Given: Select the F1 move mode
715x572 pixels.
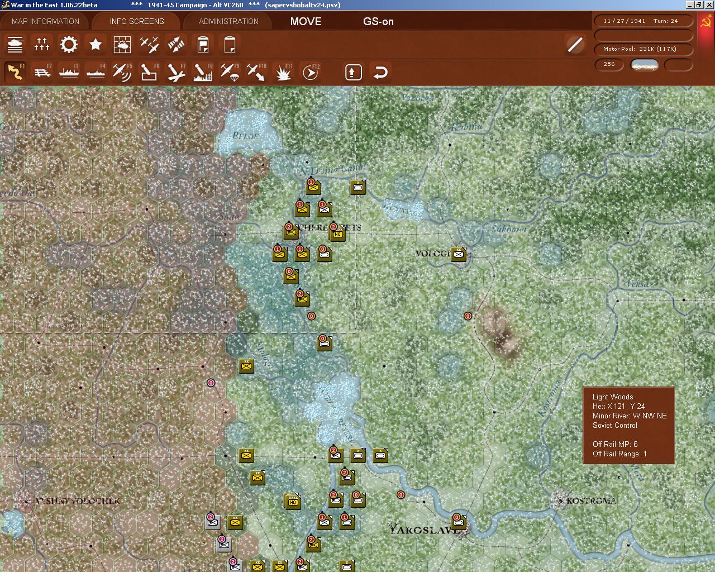Looking at the screenshot, I should click(15, 72).
